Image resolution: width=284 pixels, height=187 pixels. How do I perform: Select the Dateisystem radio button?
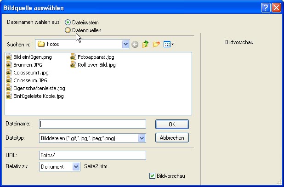[68, 23]
